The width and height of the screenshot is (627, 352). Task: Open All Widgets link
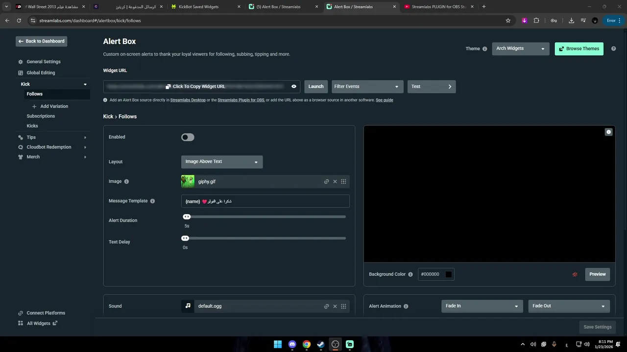tap(38, 323)
